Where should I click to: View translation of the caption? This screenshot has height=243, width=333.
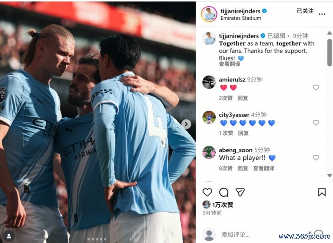point(230,64)
